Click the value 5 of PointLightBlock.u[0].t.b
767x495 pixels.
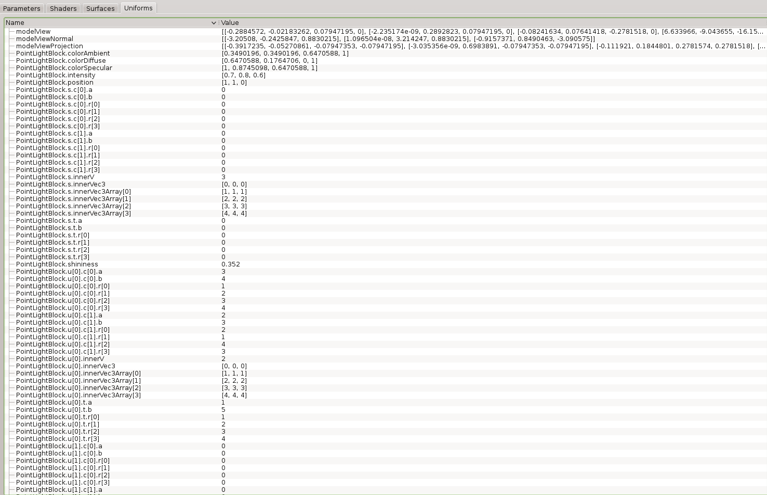point(223,410)
